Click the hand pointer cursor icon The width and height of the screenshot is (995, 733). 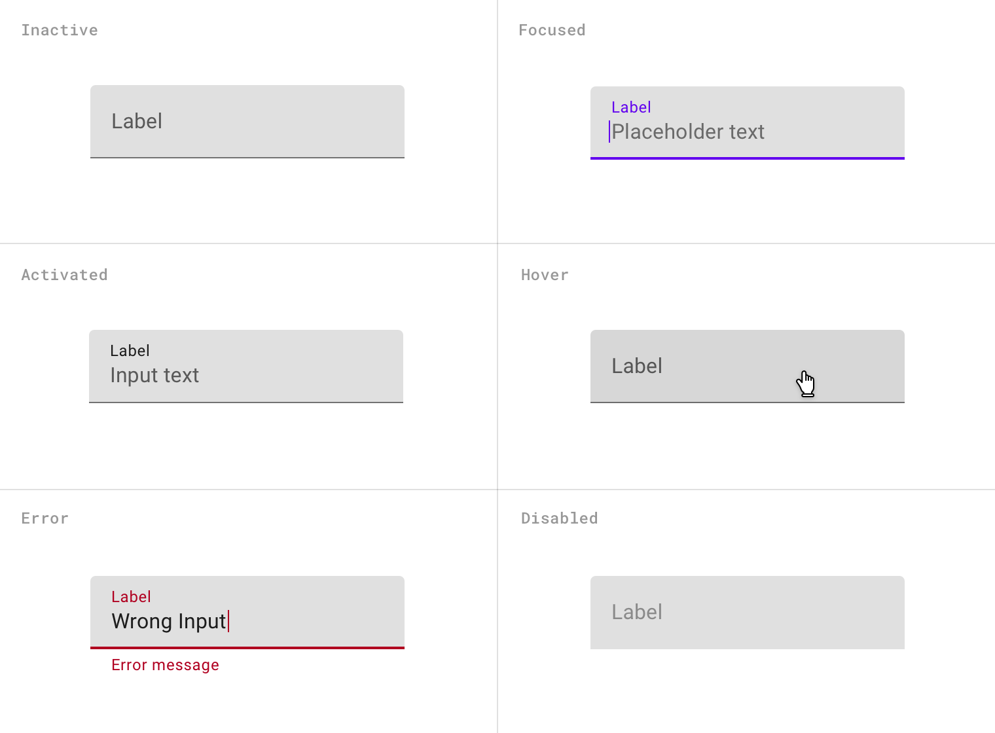806,384
